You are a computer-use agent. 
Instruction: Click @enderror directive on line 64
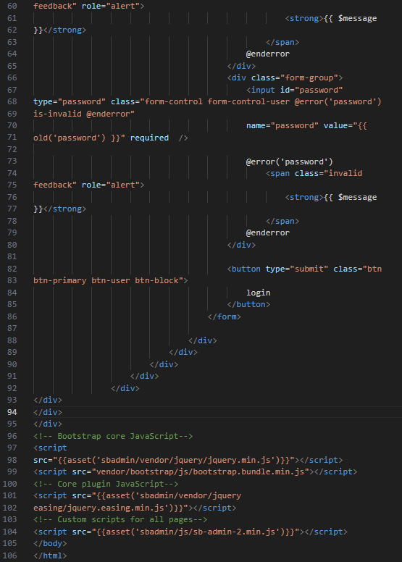268,54
